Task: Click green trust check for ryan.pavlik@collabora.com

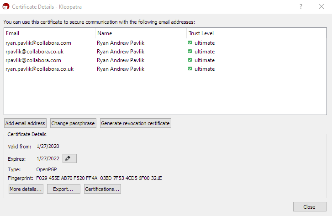Action: pos(190,42)
